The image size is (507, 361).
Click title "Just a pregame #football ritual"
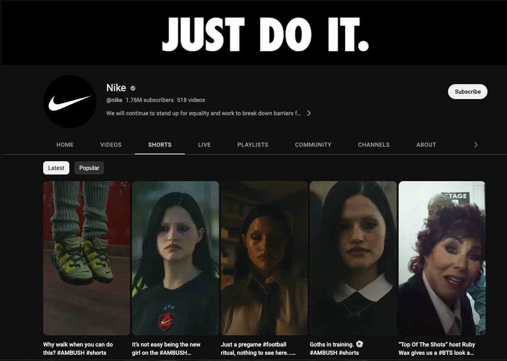click(258, 349)
